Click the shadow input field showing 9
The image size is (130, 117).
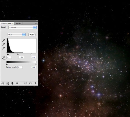pos(9,57)
